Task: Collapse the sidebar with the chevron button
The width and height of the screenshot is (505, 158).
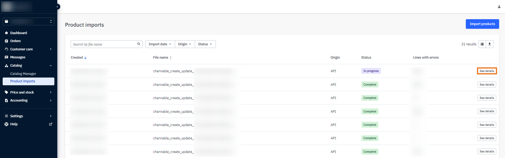Action: tap(57, 7)
